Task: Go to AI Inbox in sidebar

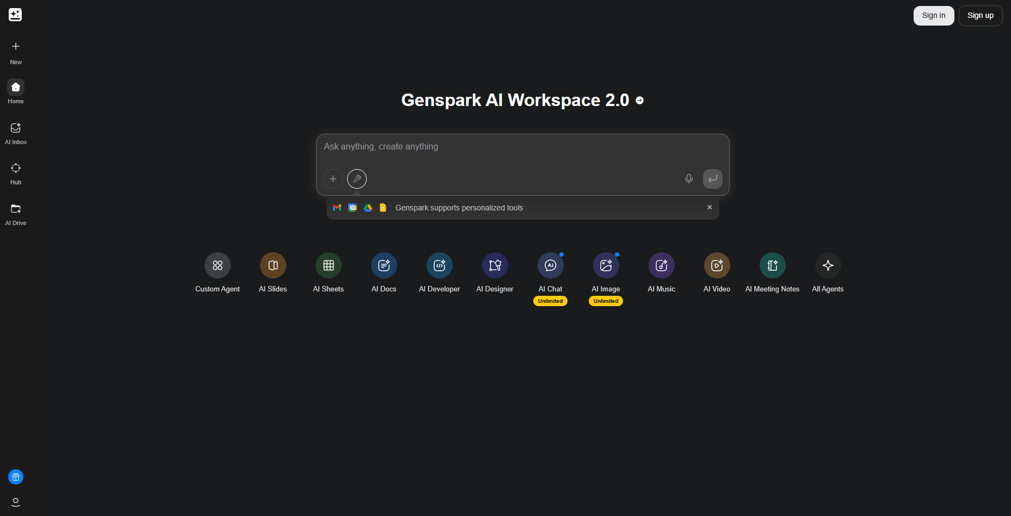Action: click(16, 133)
